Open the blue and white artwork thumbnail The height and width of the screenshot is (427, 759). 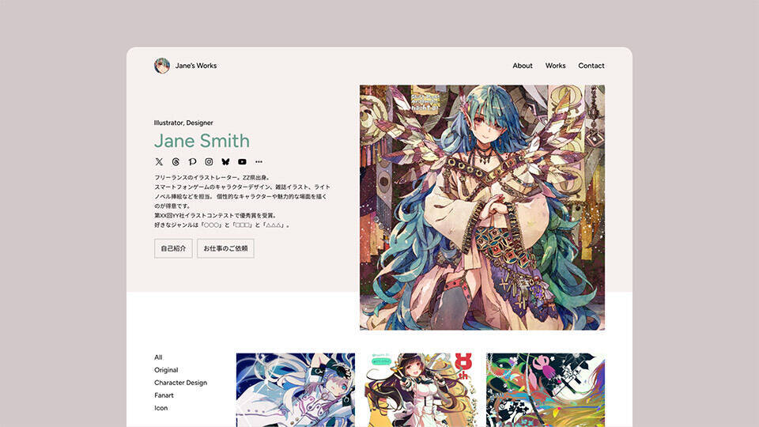295,390
